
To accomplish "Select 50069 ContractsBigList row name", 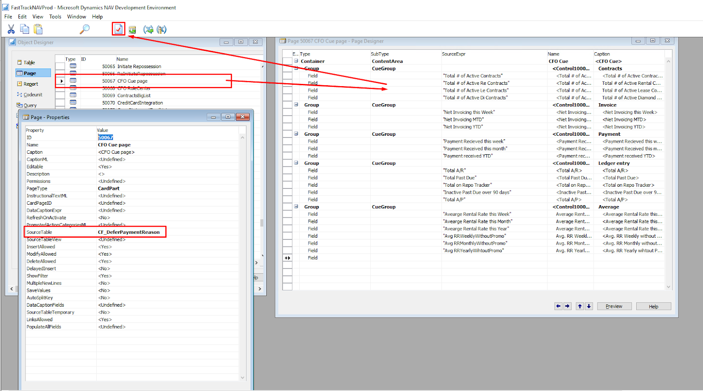I will pyautogui.click(x=134, y=95).
